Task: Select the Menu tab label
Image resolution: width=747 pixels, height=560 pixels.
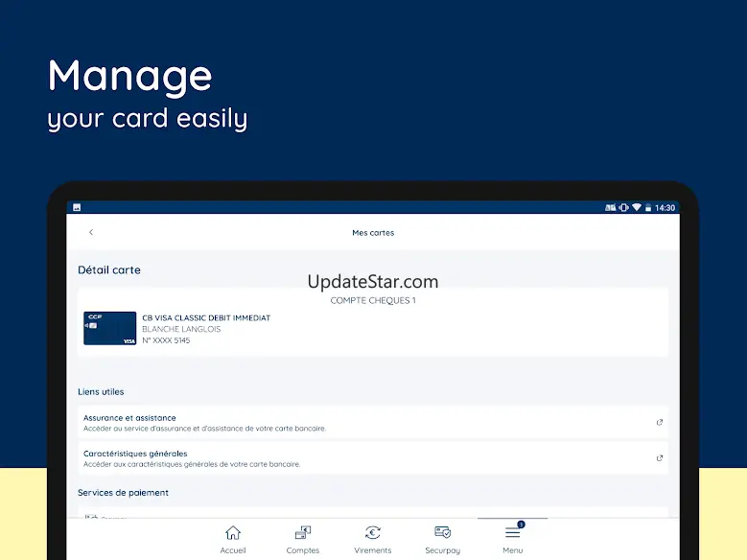Action: click(x=513, y=550)
